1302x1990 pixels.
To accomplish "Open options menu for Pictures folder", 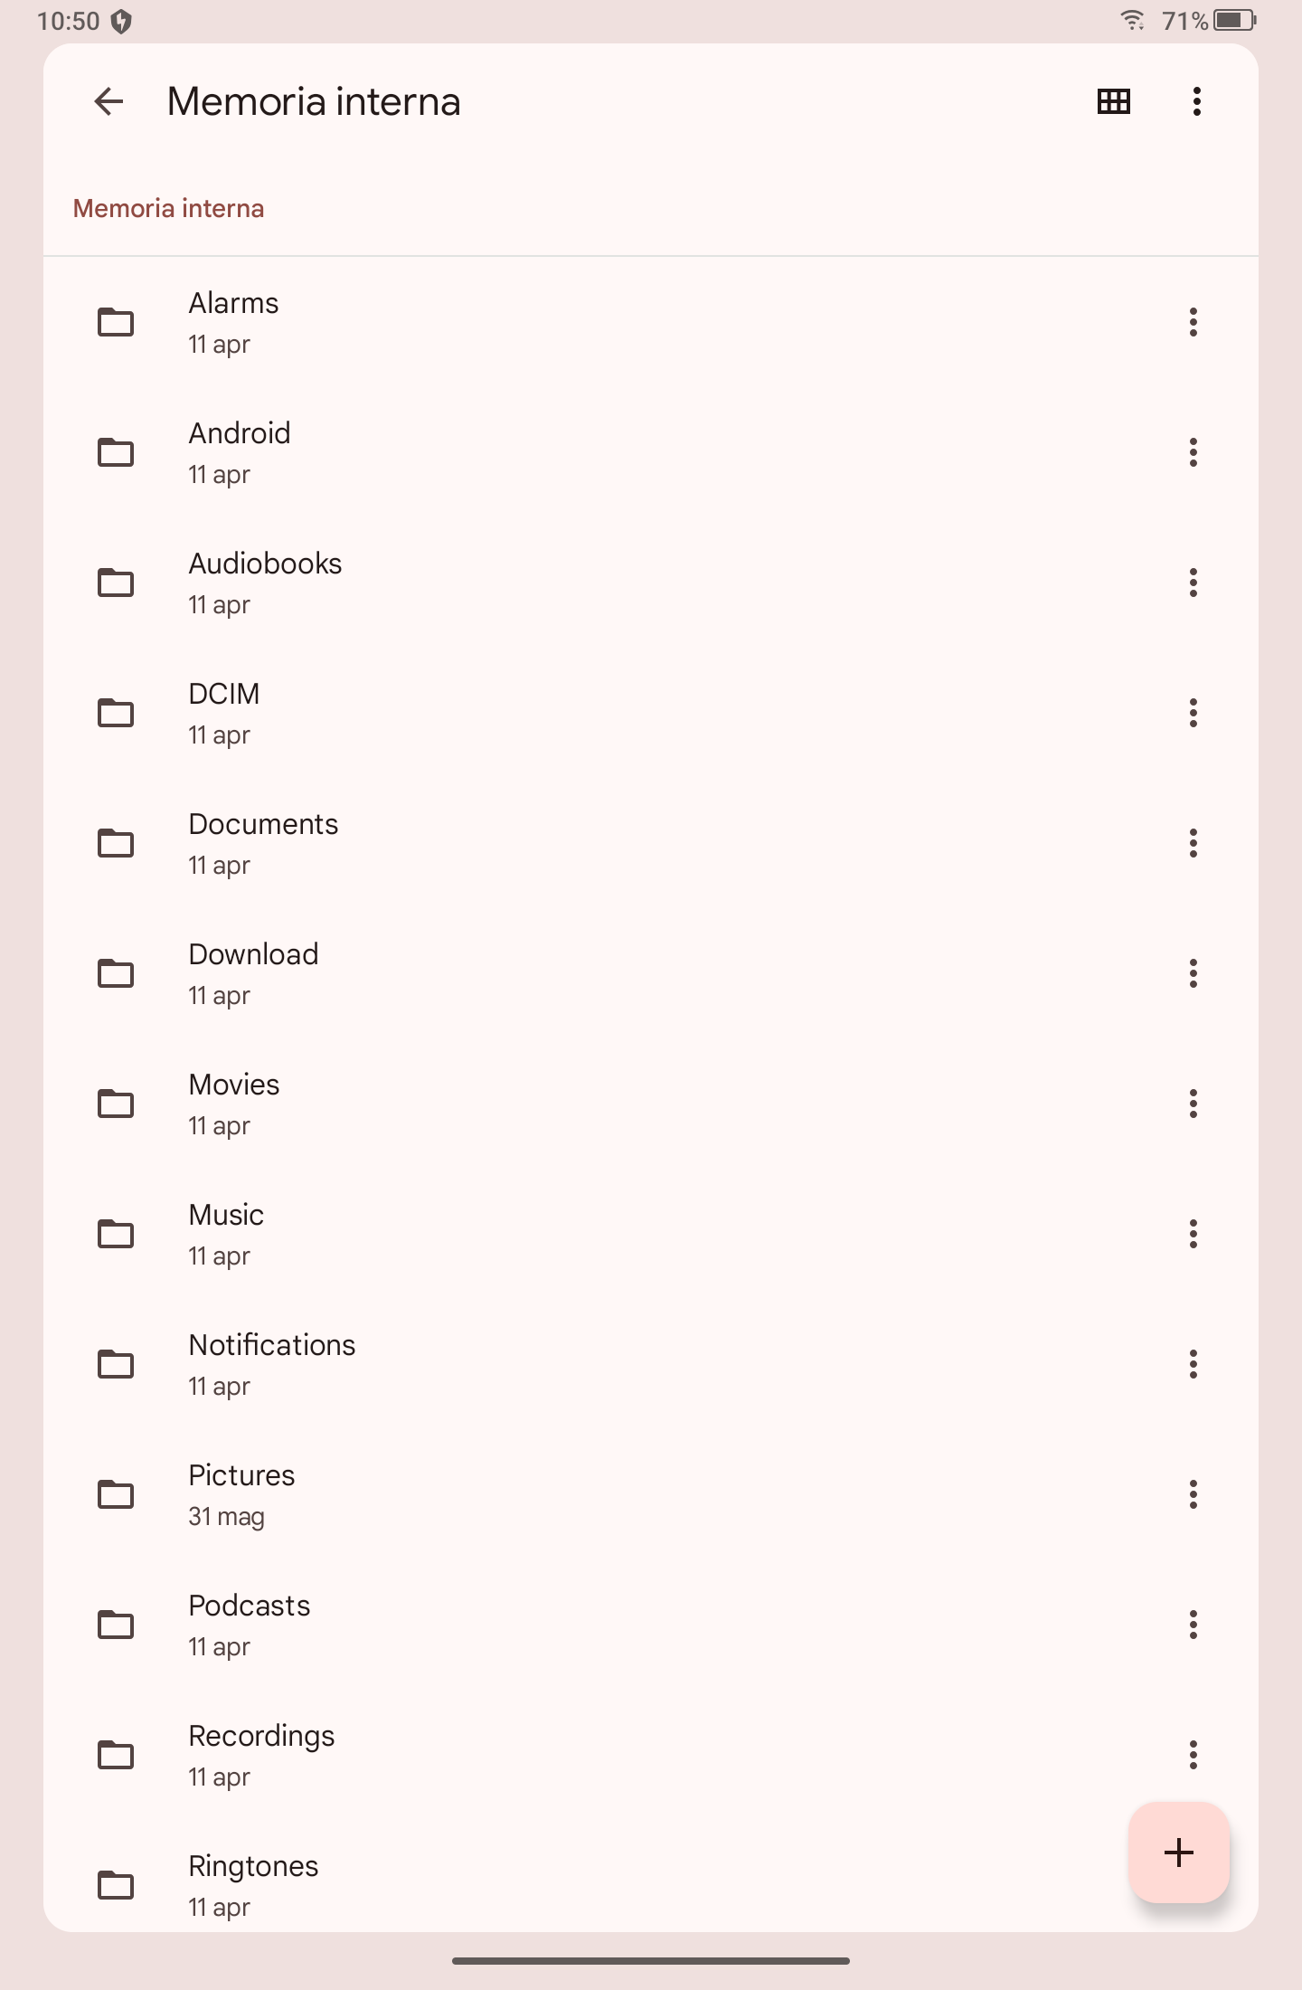I will [x=1193, y=1494].
